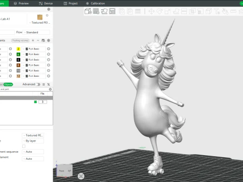The image size is (243, 182).
Task: Click the Front face of view cube
Action: (62, 171)
